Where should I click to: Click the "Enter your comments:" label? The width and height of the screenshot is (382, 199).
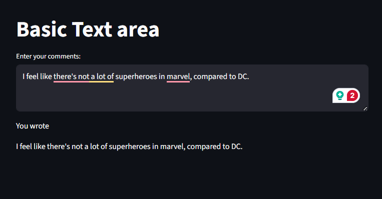pyautogui.click(x=48, y=56)
